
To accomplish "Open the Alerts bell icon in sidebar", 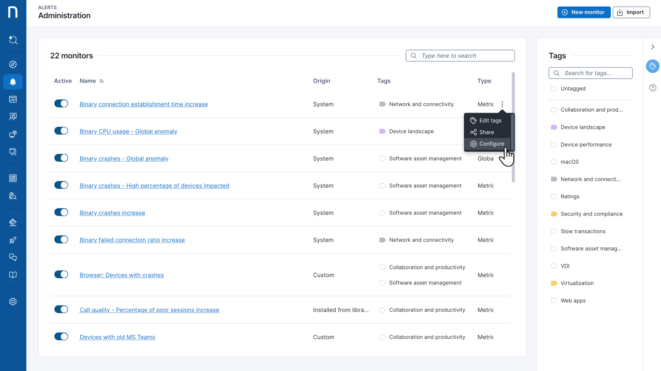I will pyautogui.click(x=13, y=82).
